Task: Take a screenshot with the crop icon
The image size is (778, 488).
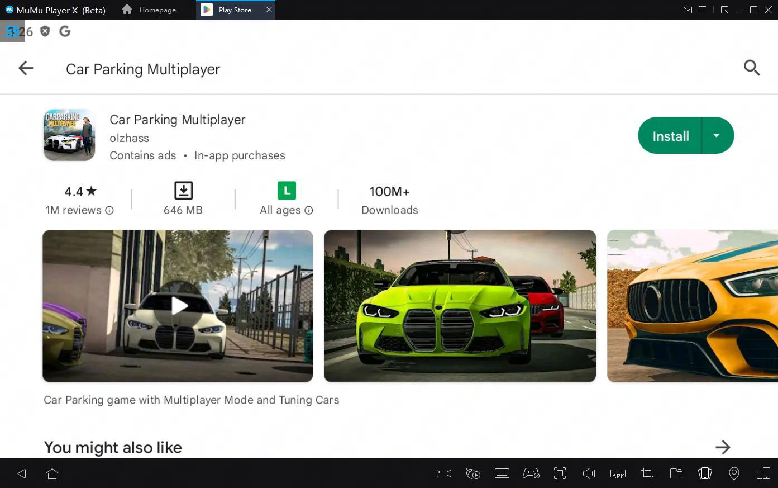Action: pyautogui.click(x=647, y=473)
